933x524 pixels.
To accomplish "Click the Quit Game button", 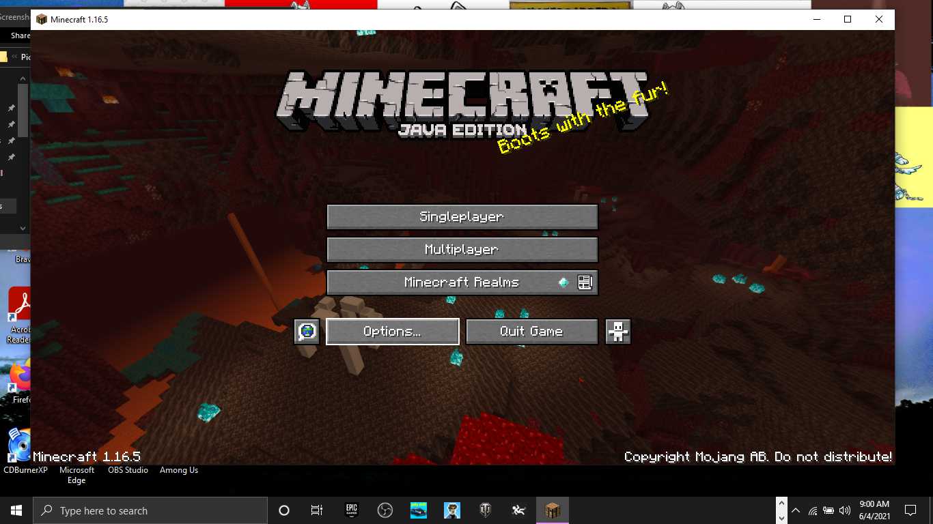I will (532, 332).
